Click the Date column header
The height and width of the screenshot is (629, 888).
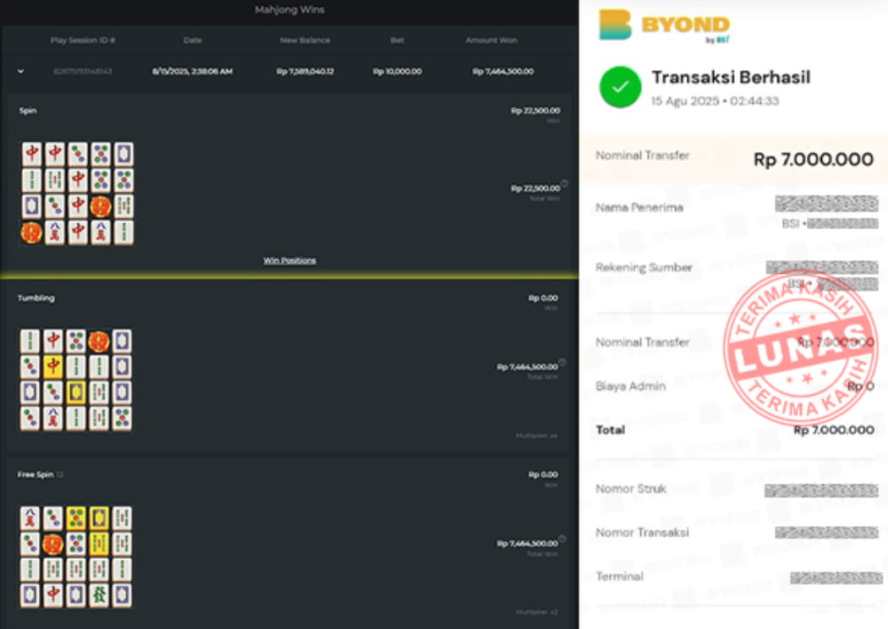(193, 41)
